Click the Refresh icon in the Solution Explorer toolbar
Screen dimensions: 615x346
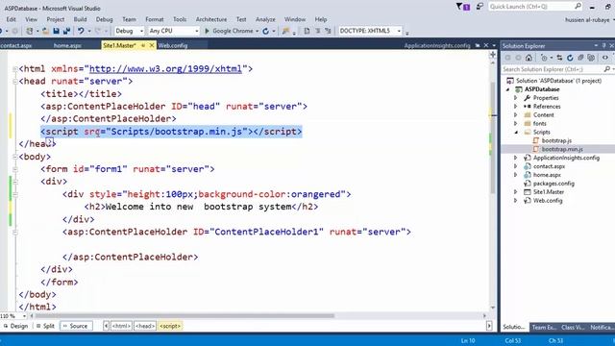pyautogui.click(x=570, y=58)
